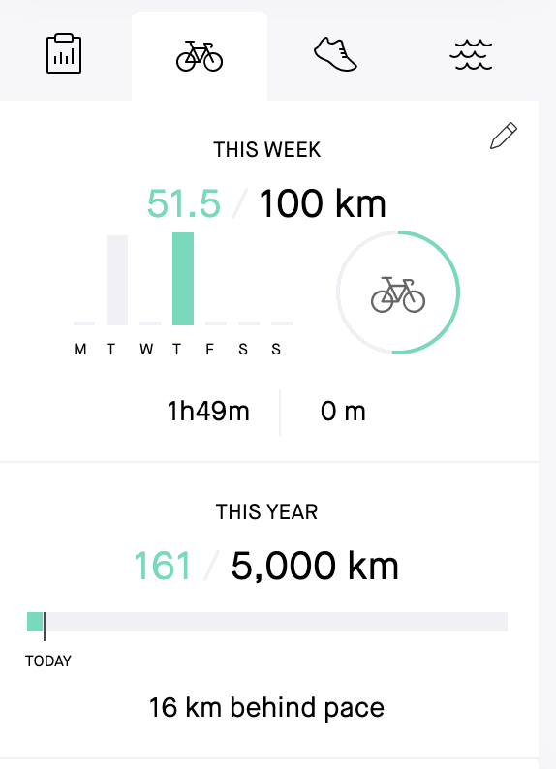Open the overall stats clipboard tab
Image resolution: width=556 pixels, height=769 pixels.
coord(64,53)
